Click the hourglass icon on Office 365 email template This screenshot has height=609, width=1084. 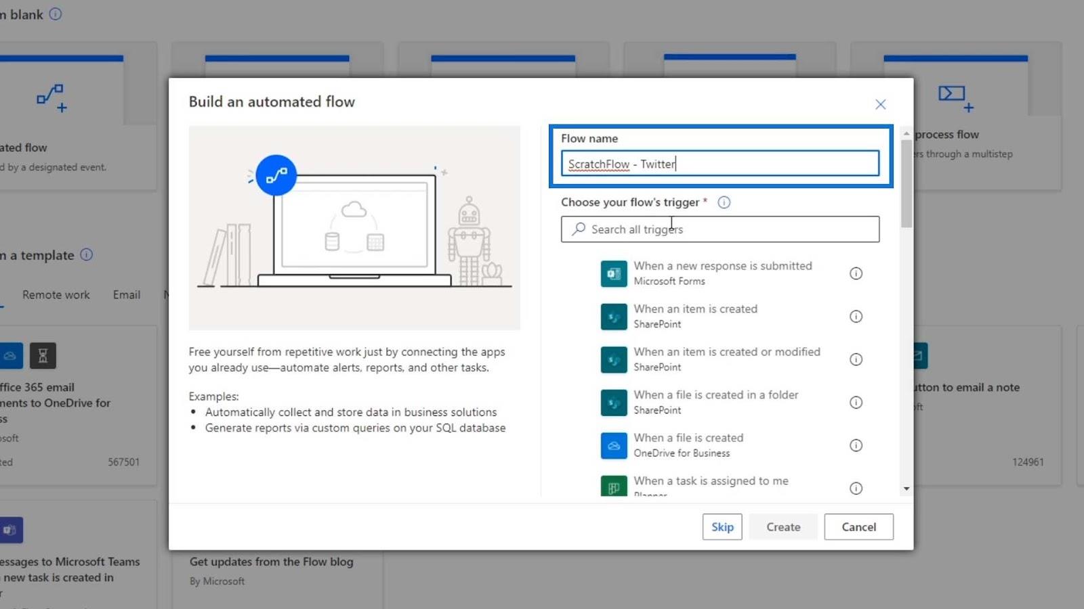(x=43, y=356)
